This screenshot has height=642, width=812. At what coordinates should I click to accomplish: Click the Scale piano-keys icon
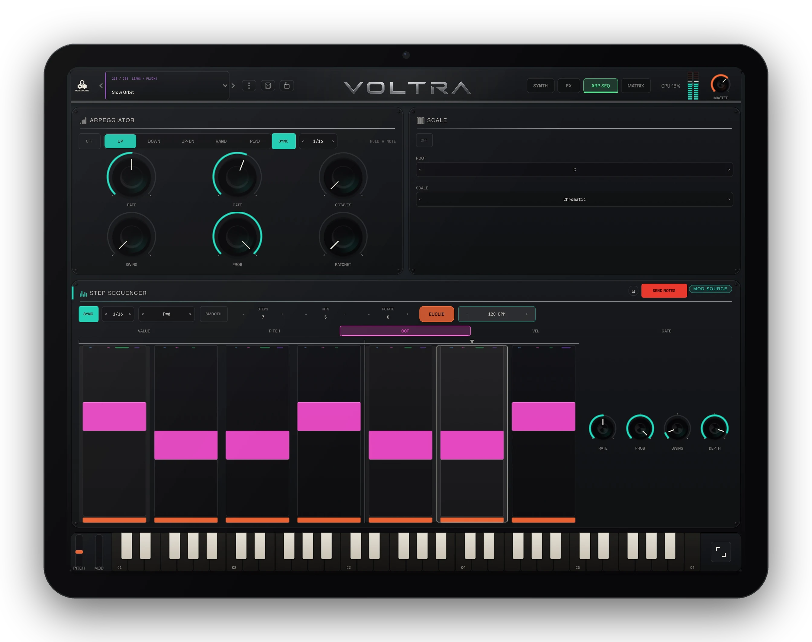point(420,121)
